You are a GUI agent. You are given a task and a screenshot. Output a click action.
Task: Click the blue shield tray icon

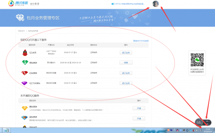pos(181,130)
